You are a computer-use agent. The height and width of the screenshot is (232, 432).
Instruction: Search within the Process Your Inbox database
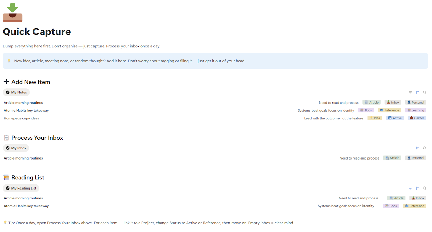(425, 148)
